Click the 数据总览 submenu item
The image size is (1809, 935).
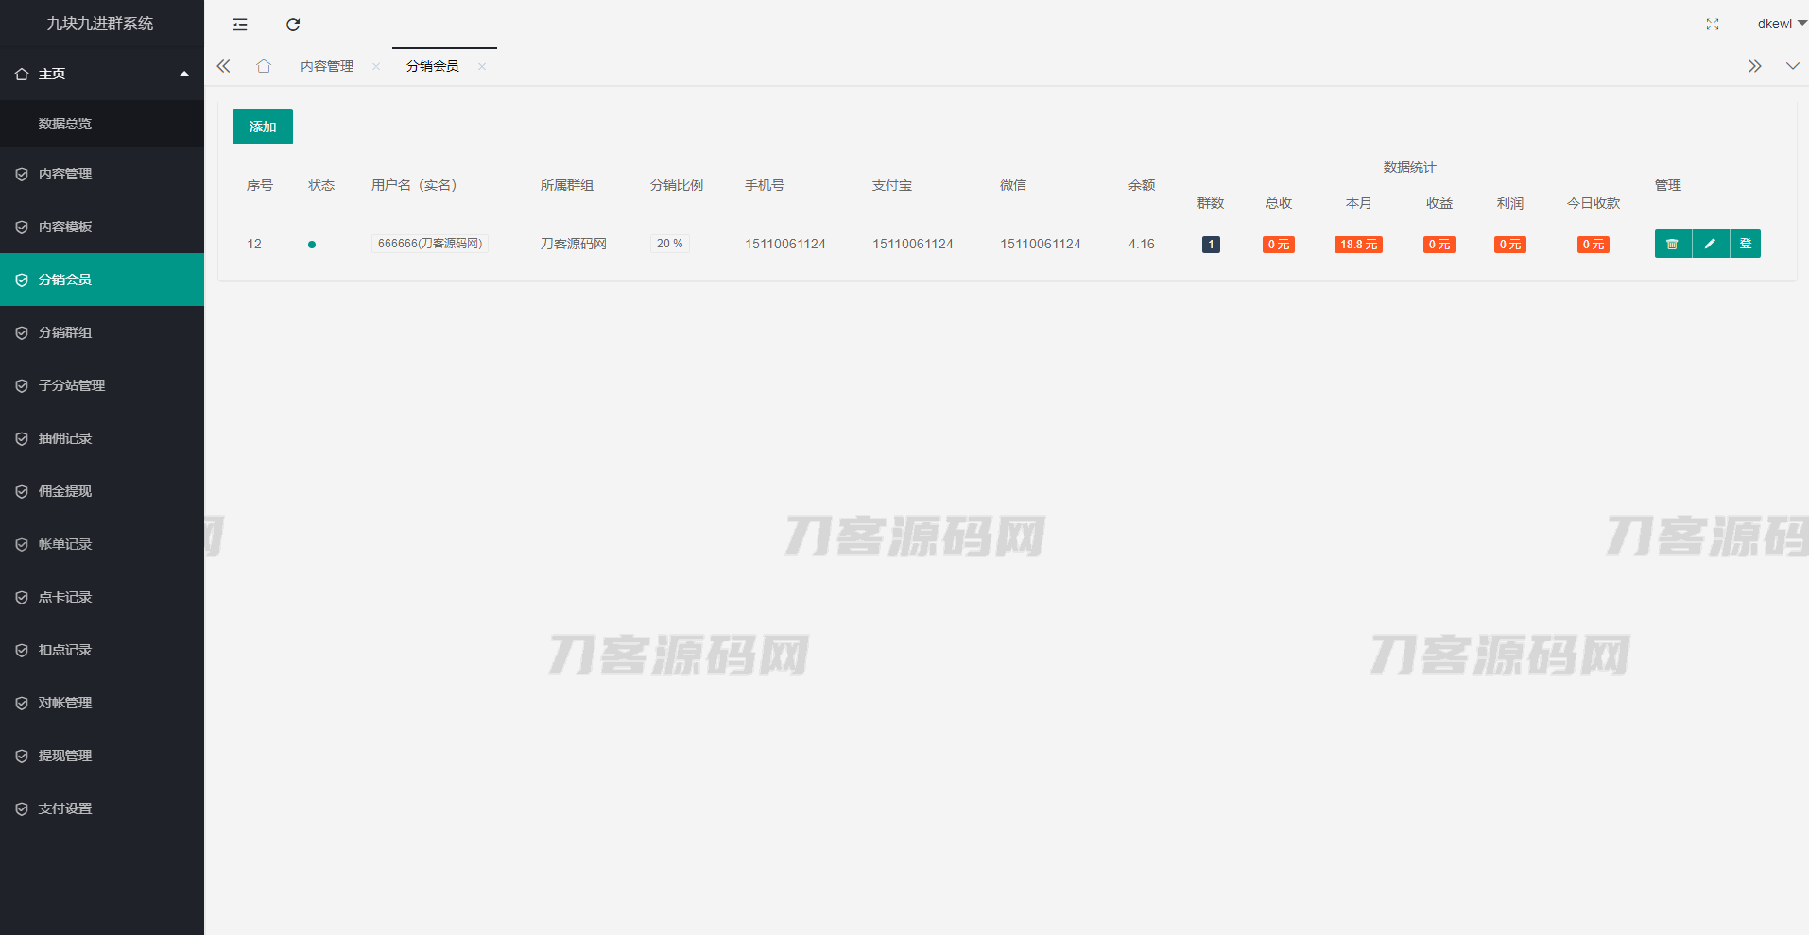pos(65,124)
